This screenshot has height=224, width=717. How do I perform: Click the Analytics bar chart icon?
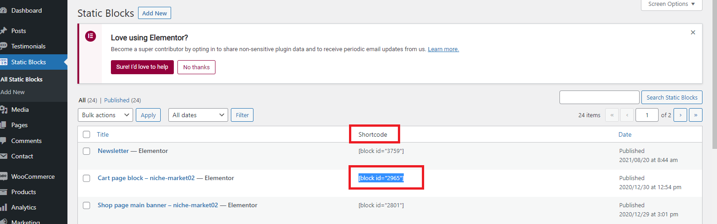[x=3, y=207]
